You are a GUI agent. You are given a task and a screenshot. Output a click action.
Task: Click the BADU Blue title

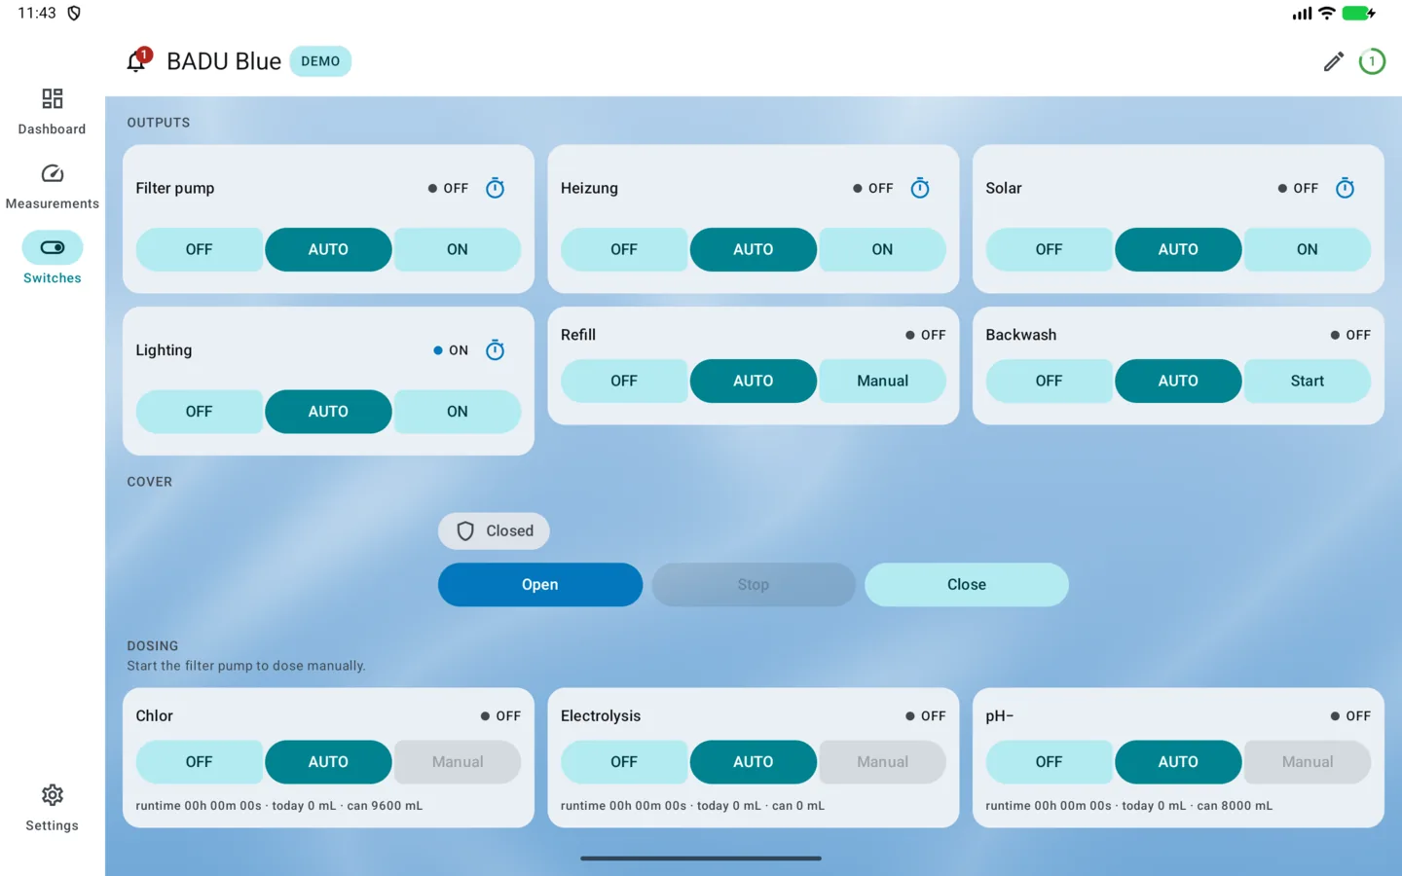[x=224, y=61]
